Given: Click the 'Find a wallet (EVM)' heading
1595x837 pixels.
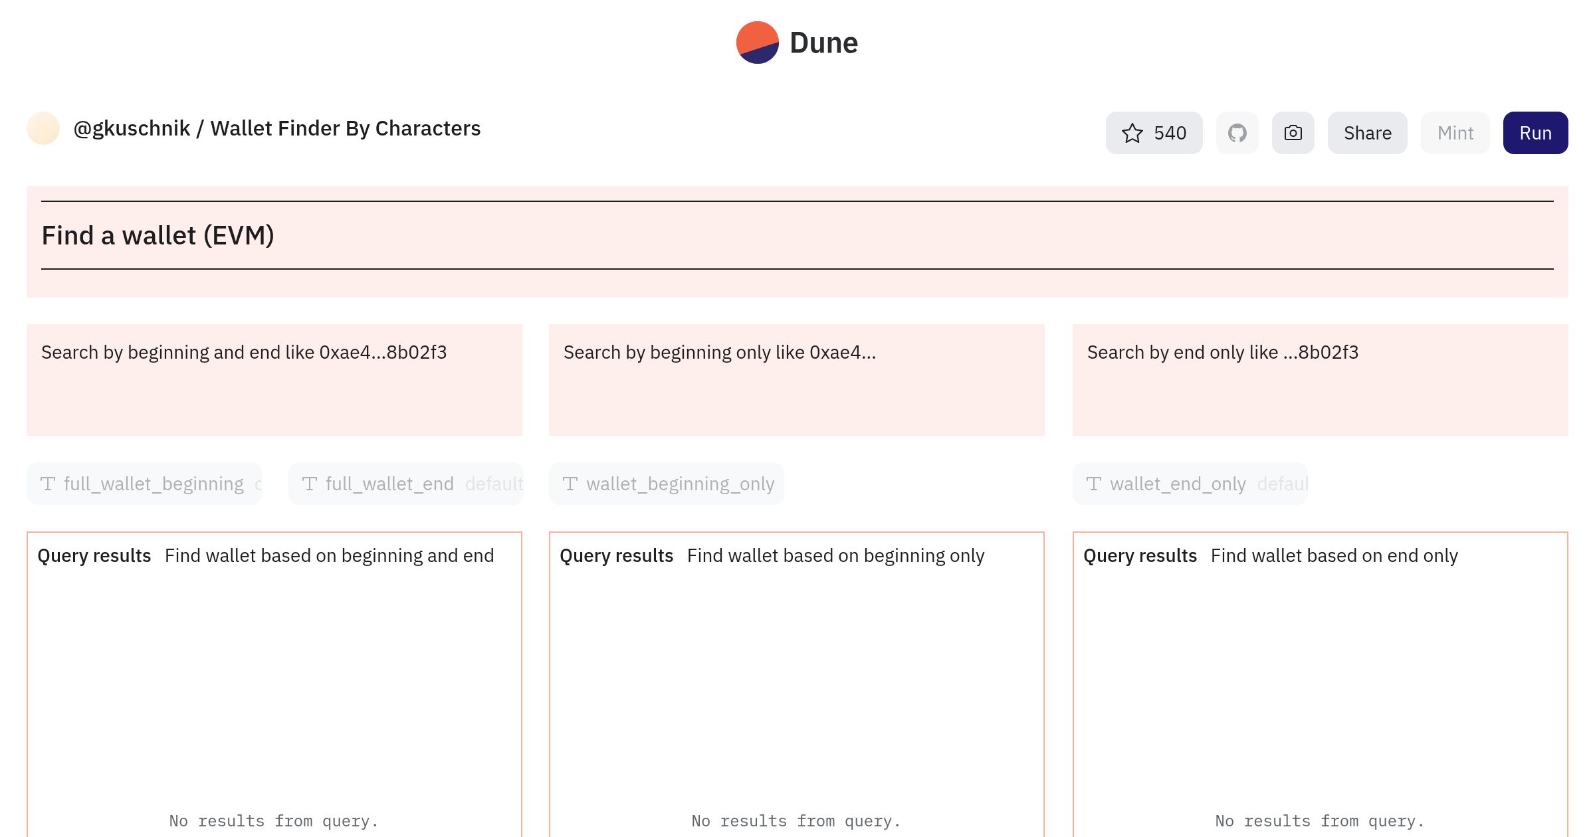Looking at the screenshot, I should (158, 235).
